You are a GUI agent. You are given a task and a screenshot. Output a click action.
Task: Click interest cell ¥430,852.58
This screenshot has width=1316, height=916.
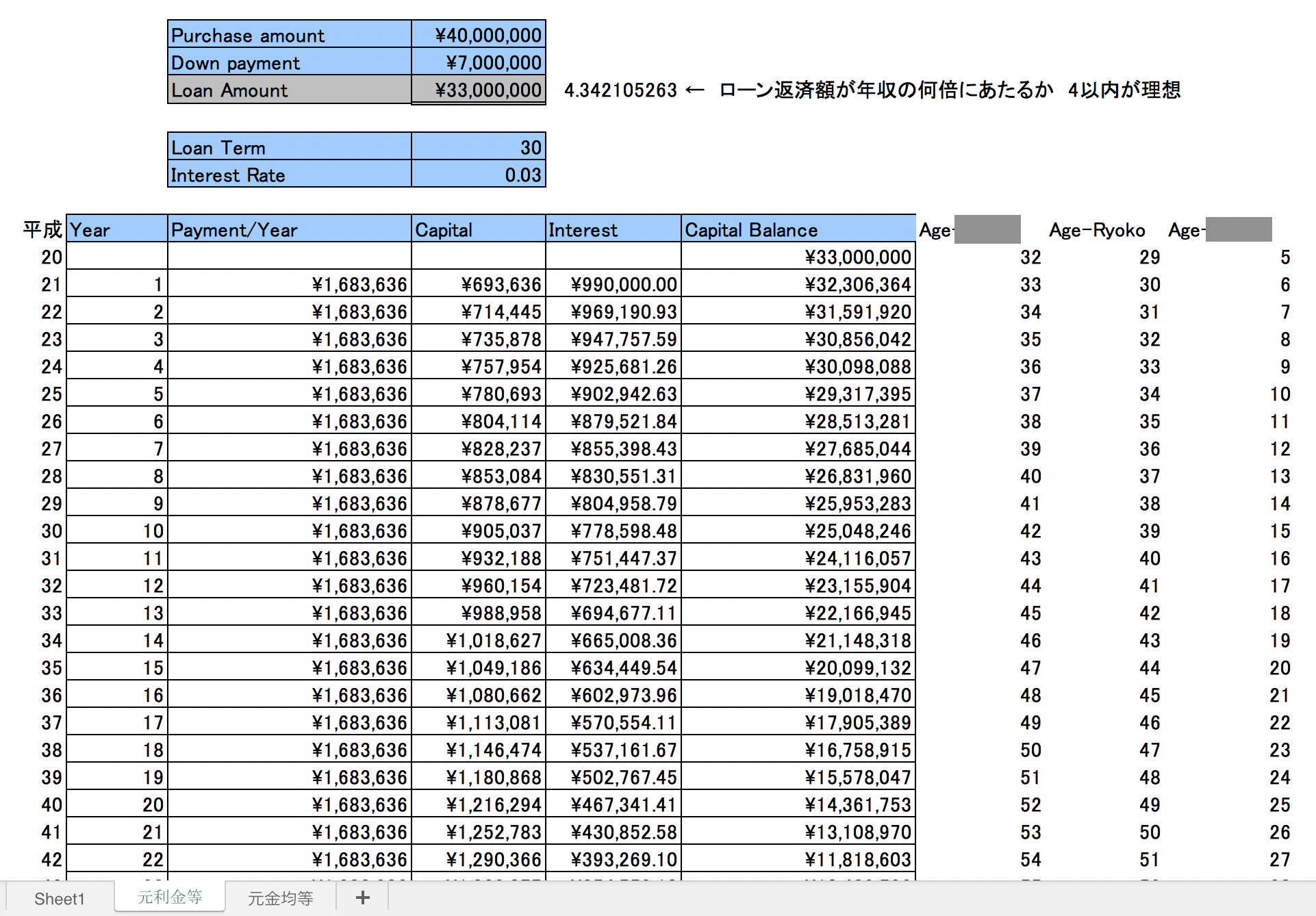click(613, 832)
